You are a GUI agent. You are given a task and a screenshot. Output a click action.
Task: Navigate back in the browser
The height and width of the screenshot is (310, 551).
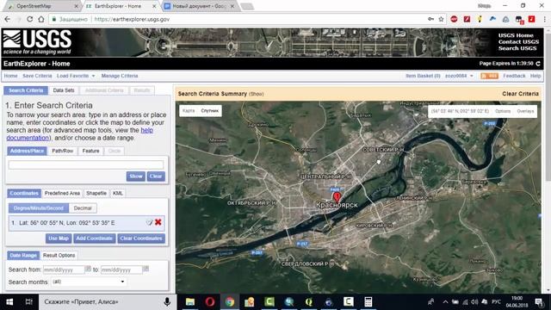[8, 19]
